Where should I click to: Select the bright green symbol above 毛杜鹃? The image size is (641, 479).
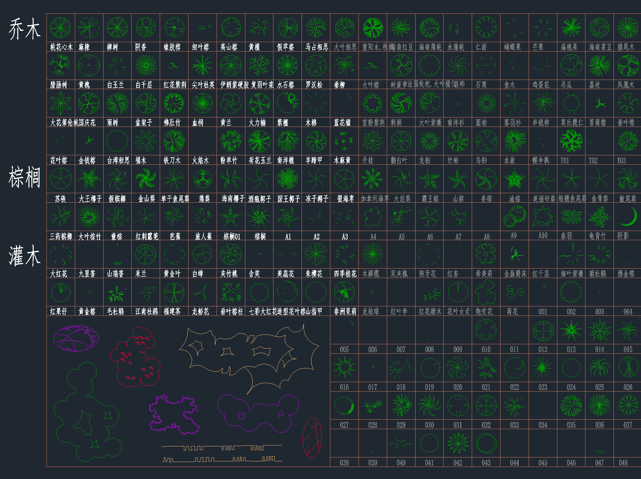click(x=117, y=294)
